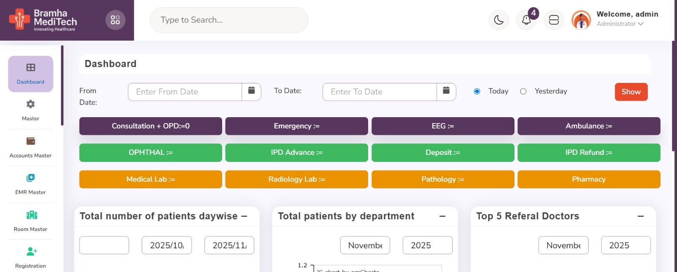
Task: Open the From Date calendar picker
Action: click(x=251, y=91)
